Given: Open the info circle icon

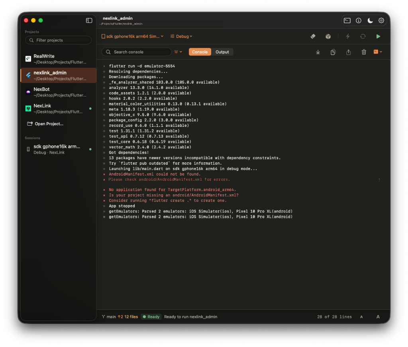Looking at the screenshot, I should (359, 20).
